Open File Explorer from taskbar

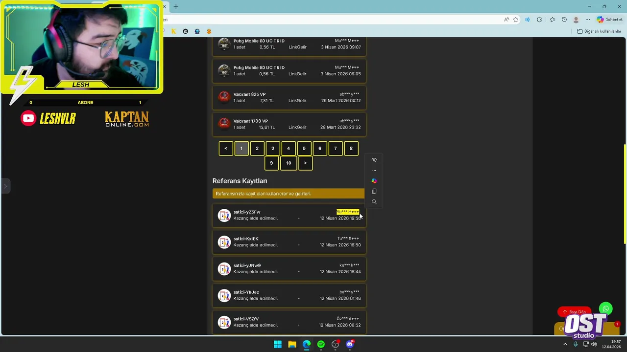pyautogui.click(x=292, y=344)
